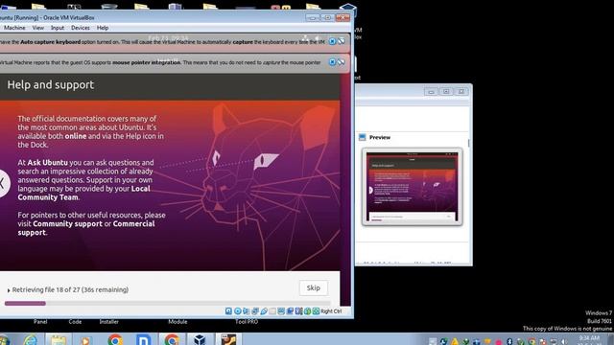Click the mouse integration status icon
The image size is (614, 345).
pyautogui.click(x=307, y=310)
